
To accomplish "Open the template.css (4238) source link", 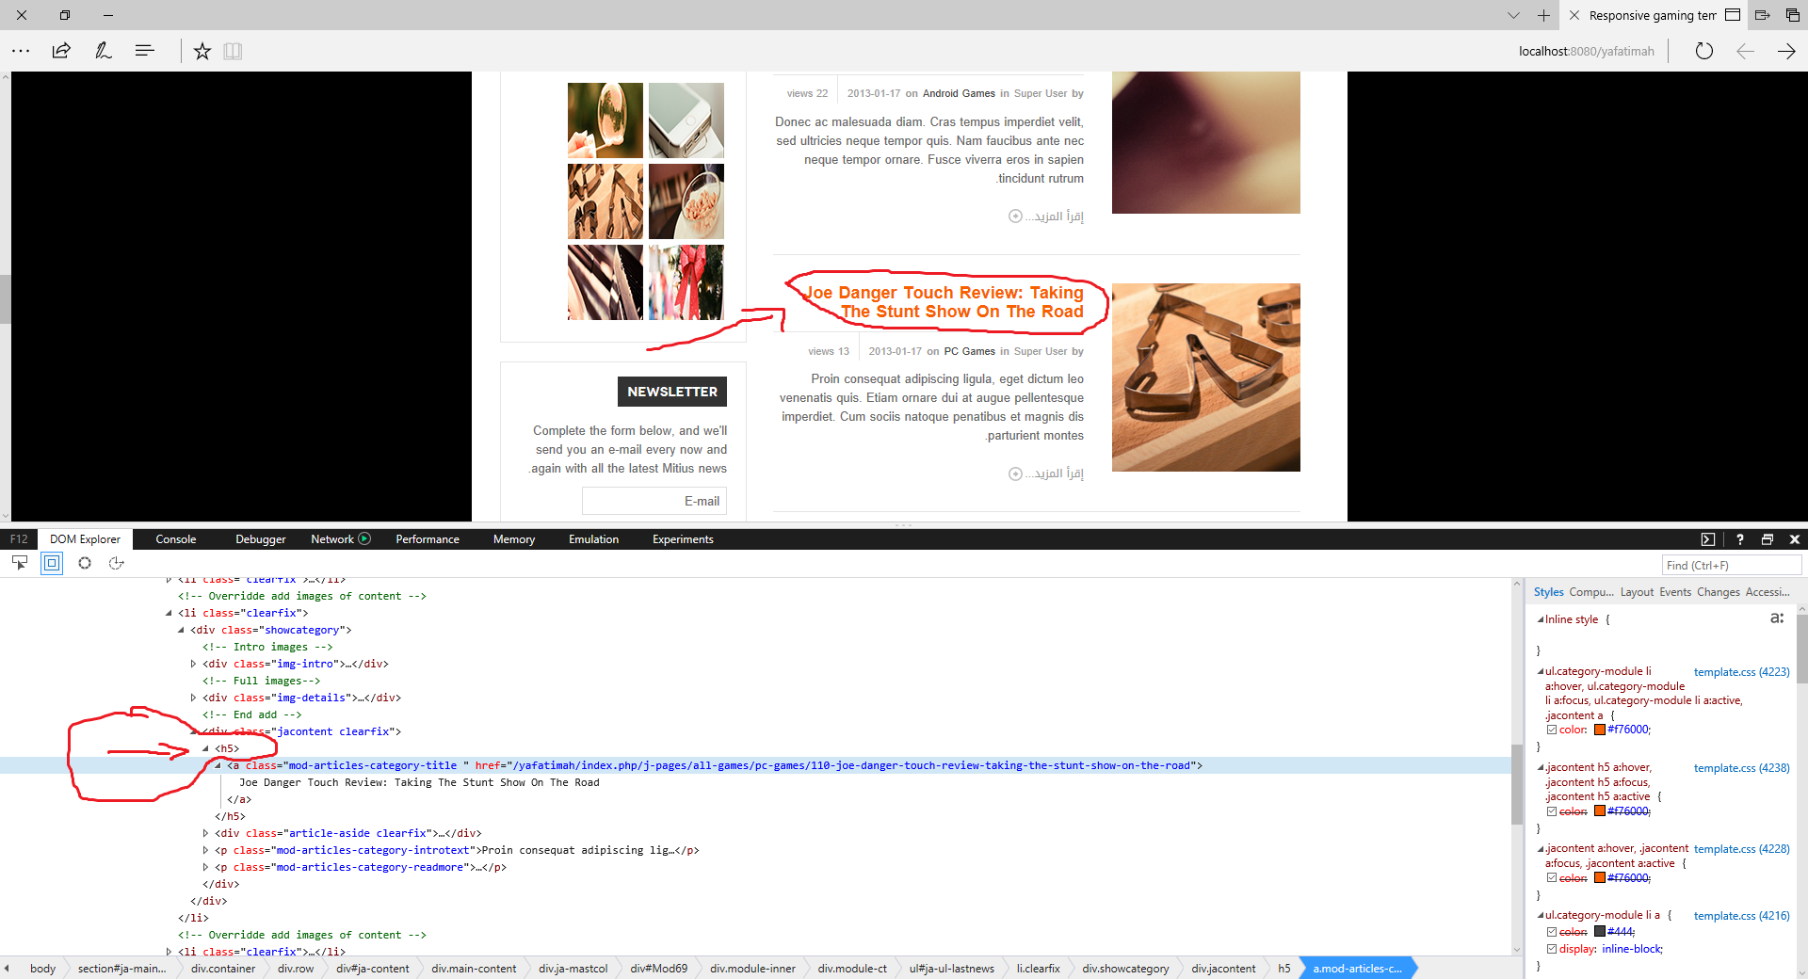I will pos(1741,768).
